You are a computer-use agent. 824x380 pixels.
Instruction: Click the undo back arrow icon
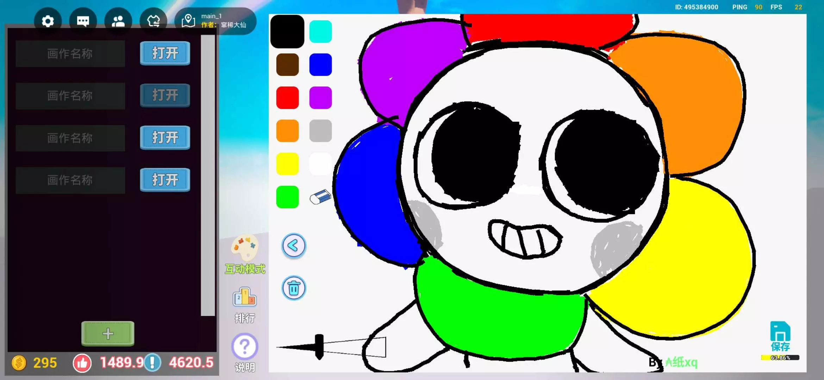[294, 246]
